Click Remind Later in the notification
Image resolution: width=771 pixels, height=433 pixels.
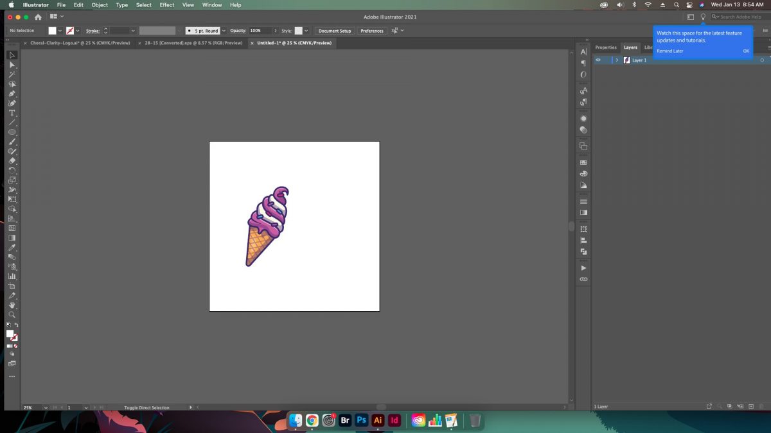[669, 51]
